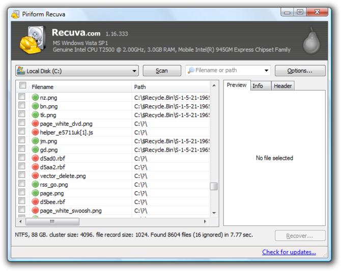
Task: Switch to the Info tab
Action: 258,86
